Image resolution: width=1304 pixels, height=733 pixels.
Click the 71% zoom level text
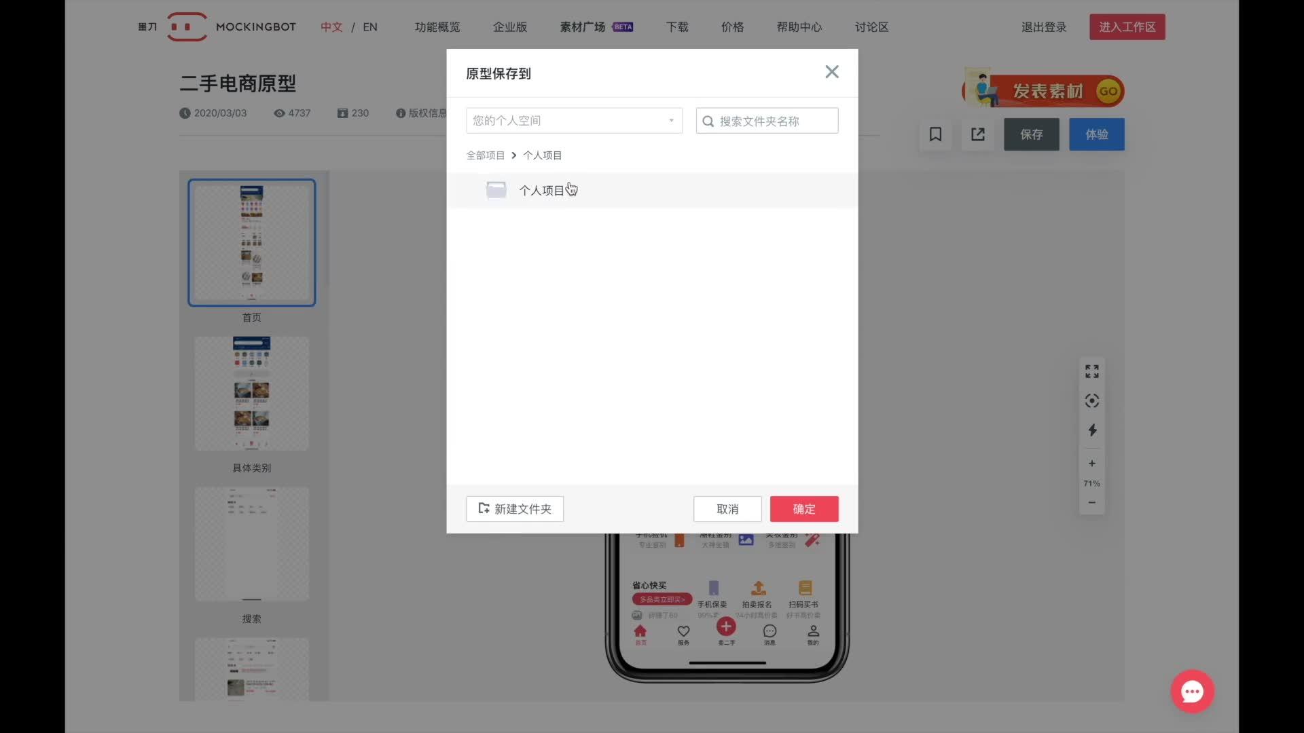(x=1092, y=483)
